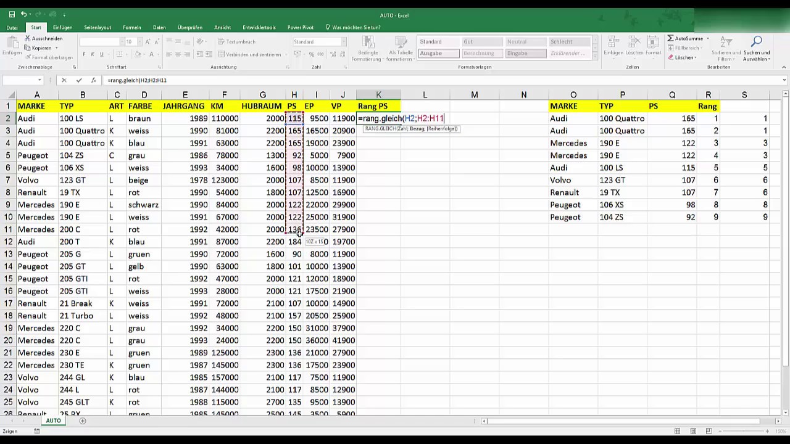The image size is (790, 444).
Task: Expand the cell styles gallery
Action: point(595,57)
